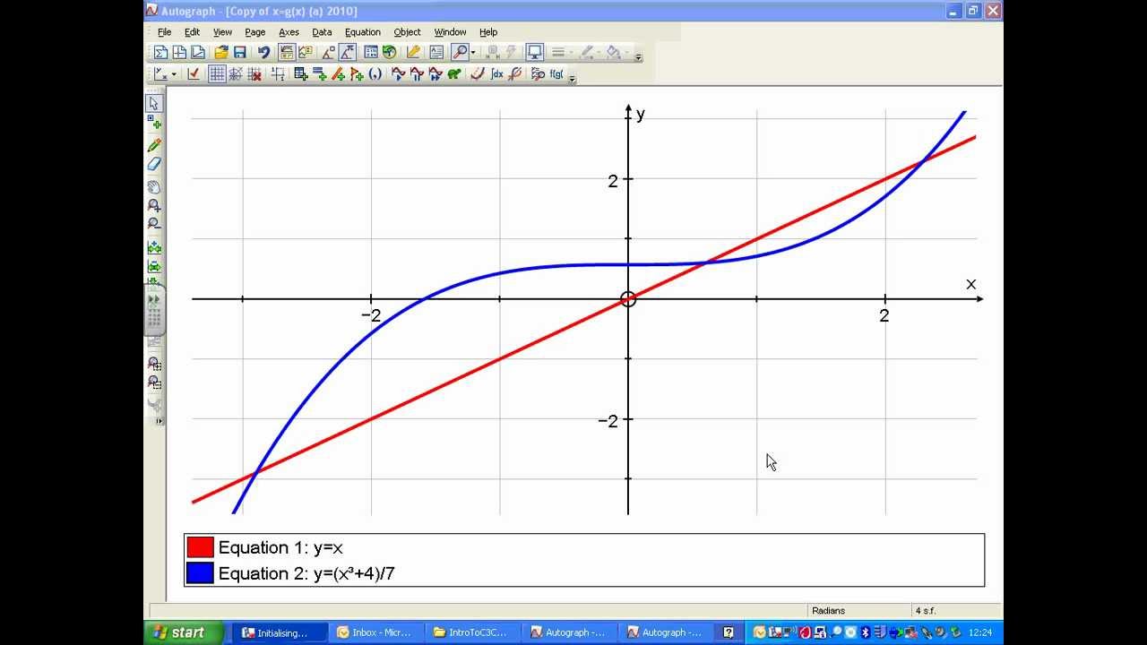Click the Enter XY Data Set icon
This screenshot has height=645, width=1147.
click(x=302, y=74)
